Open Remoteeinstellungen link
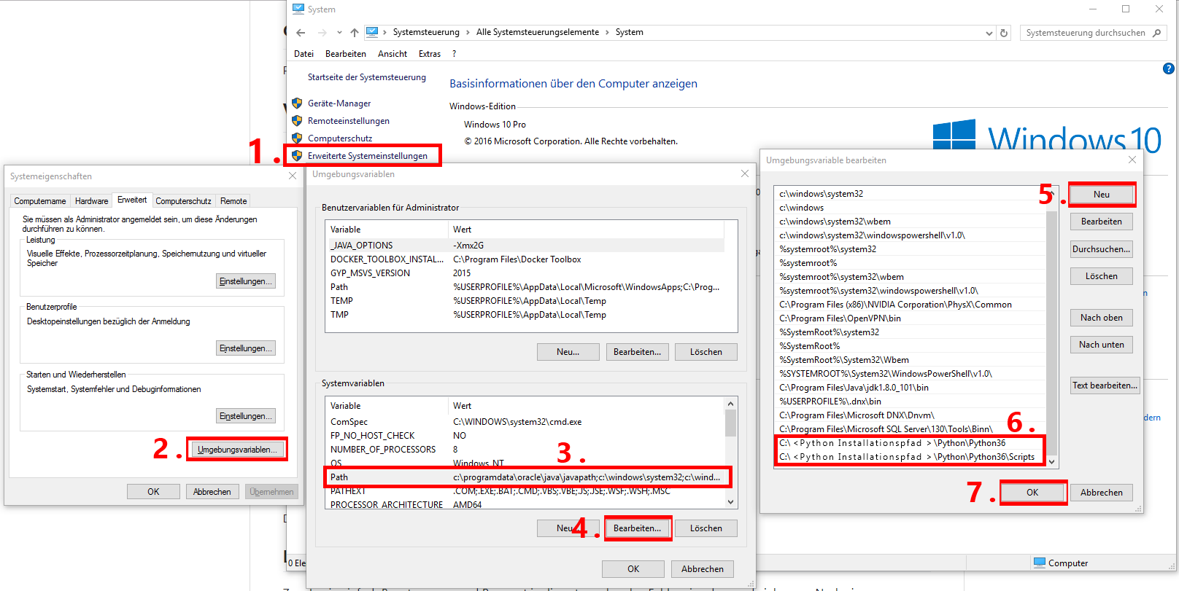 (x=349, y=121)
